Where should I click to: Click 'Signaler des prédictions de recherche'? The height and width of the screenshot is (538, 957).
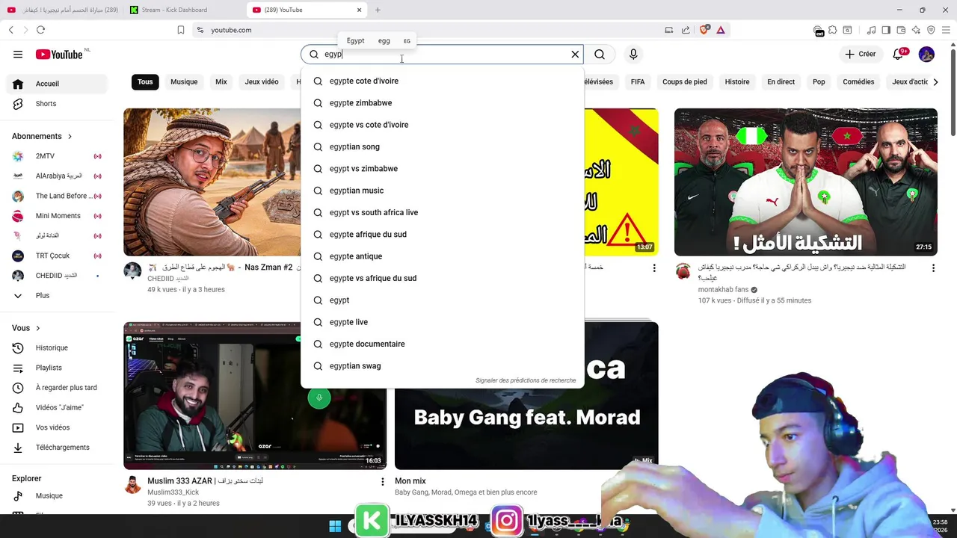click(526, 380)
